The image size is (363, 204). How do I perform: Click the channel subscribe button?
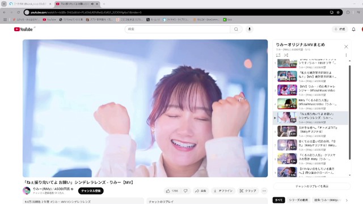pyautogui.click(x=91, y=191)
